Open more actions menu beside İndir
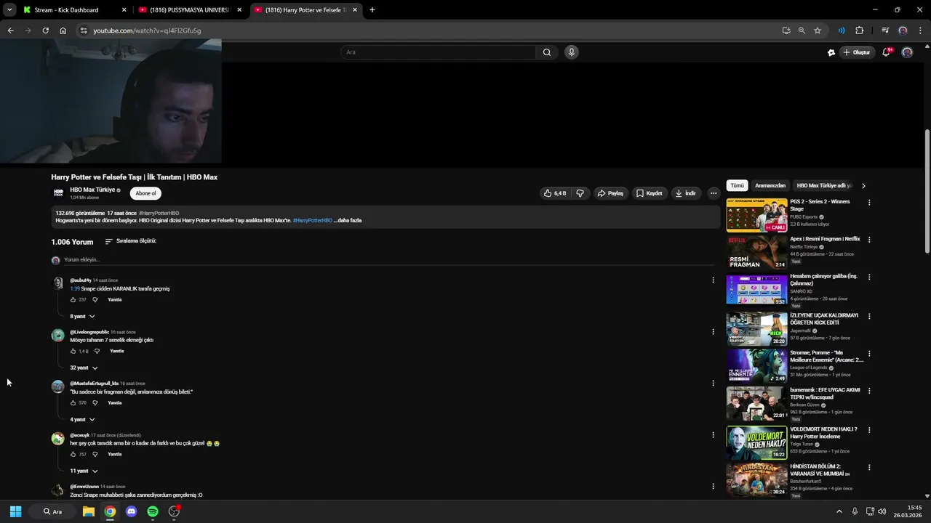Viewport: 931px width, 523px height. point(714,193)
